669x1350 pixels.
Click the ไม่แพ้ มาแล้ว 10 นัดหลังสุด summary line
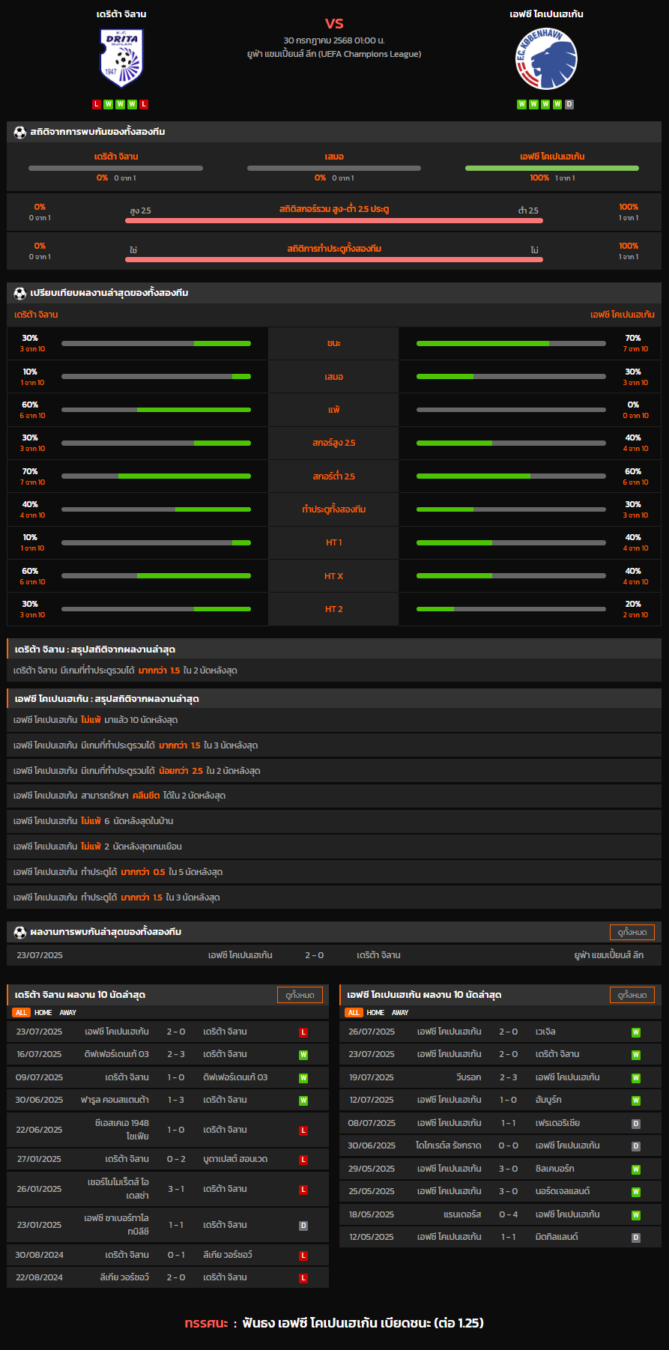point(334,720)
